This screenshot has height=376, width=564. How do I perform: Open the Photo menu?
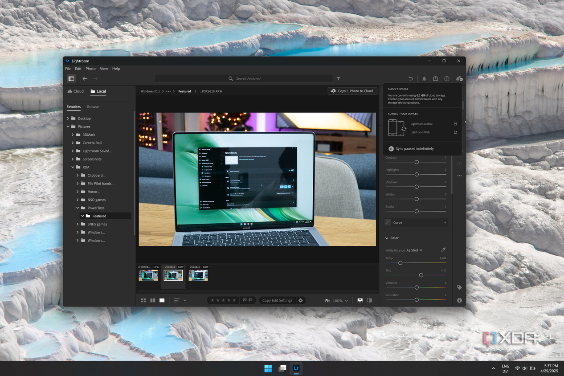tap(90, 69)
